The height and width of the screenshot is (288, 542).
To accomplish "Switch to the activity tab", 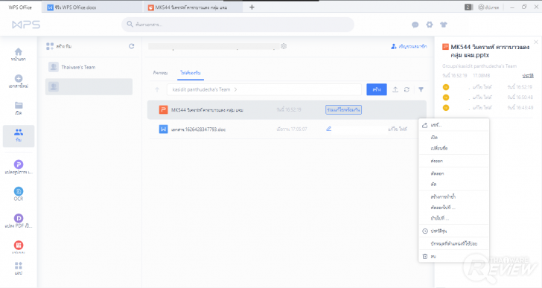I will tap(160, 73).
